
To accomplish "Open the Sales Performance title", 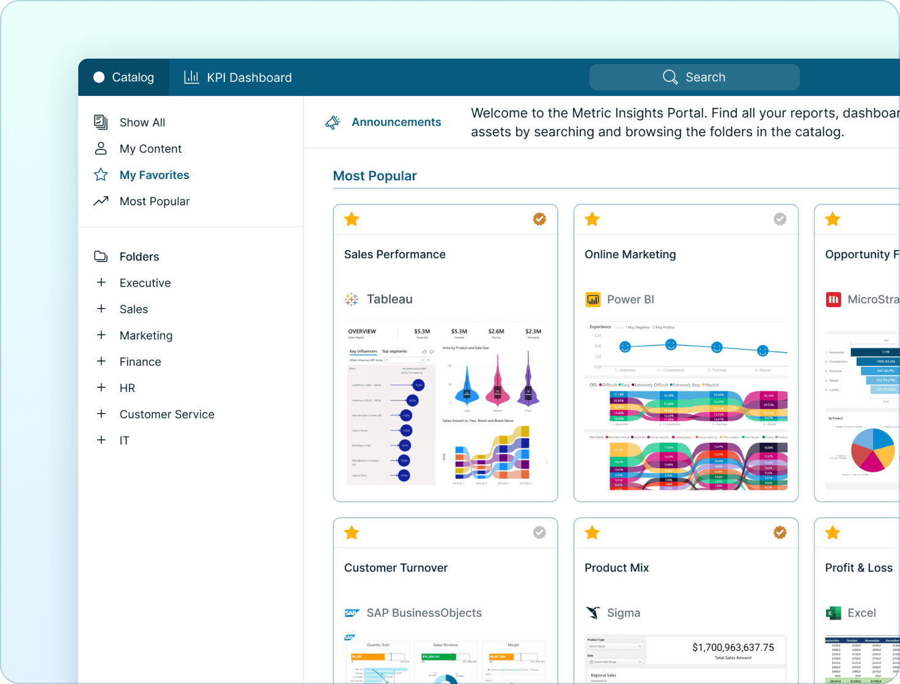I will [x=395, y=255].
